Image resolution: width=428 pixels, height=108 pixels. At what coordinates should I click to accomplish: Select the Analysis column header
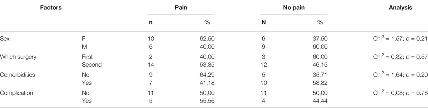(x=400, y=8)
